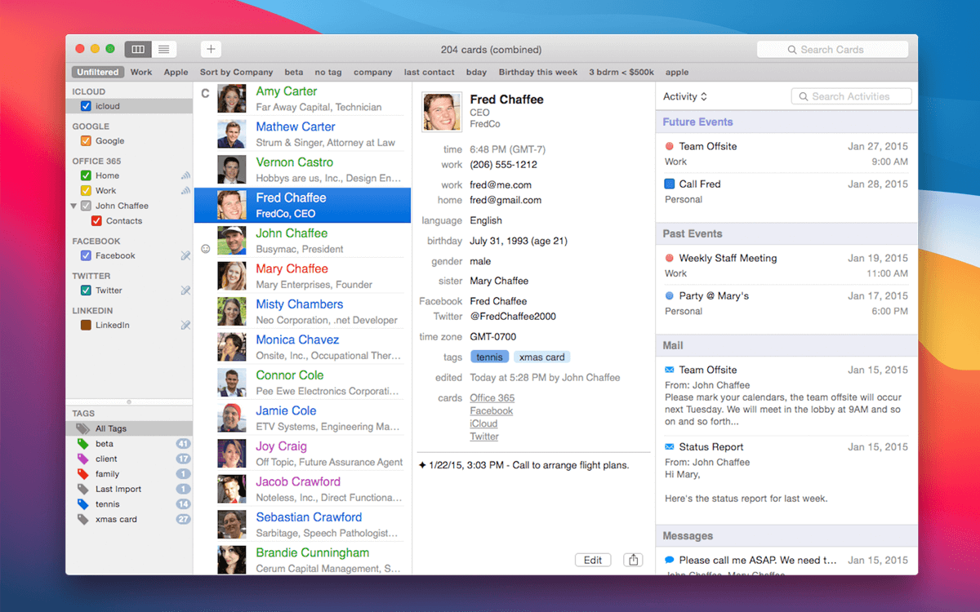Open the share button in the Fred Chaffee card
Screen dimensions: 980x612
(x=633, y=560)
